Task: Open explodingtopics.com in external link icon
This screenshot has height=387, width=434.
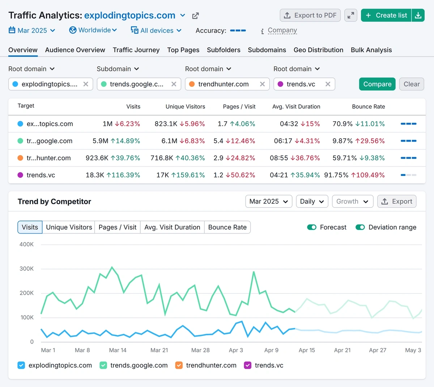Action: (x=195, y=16)
